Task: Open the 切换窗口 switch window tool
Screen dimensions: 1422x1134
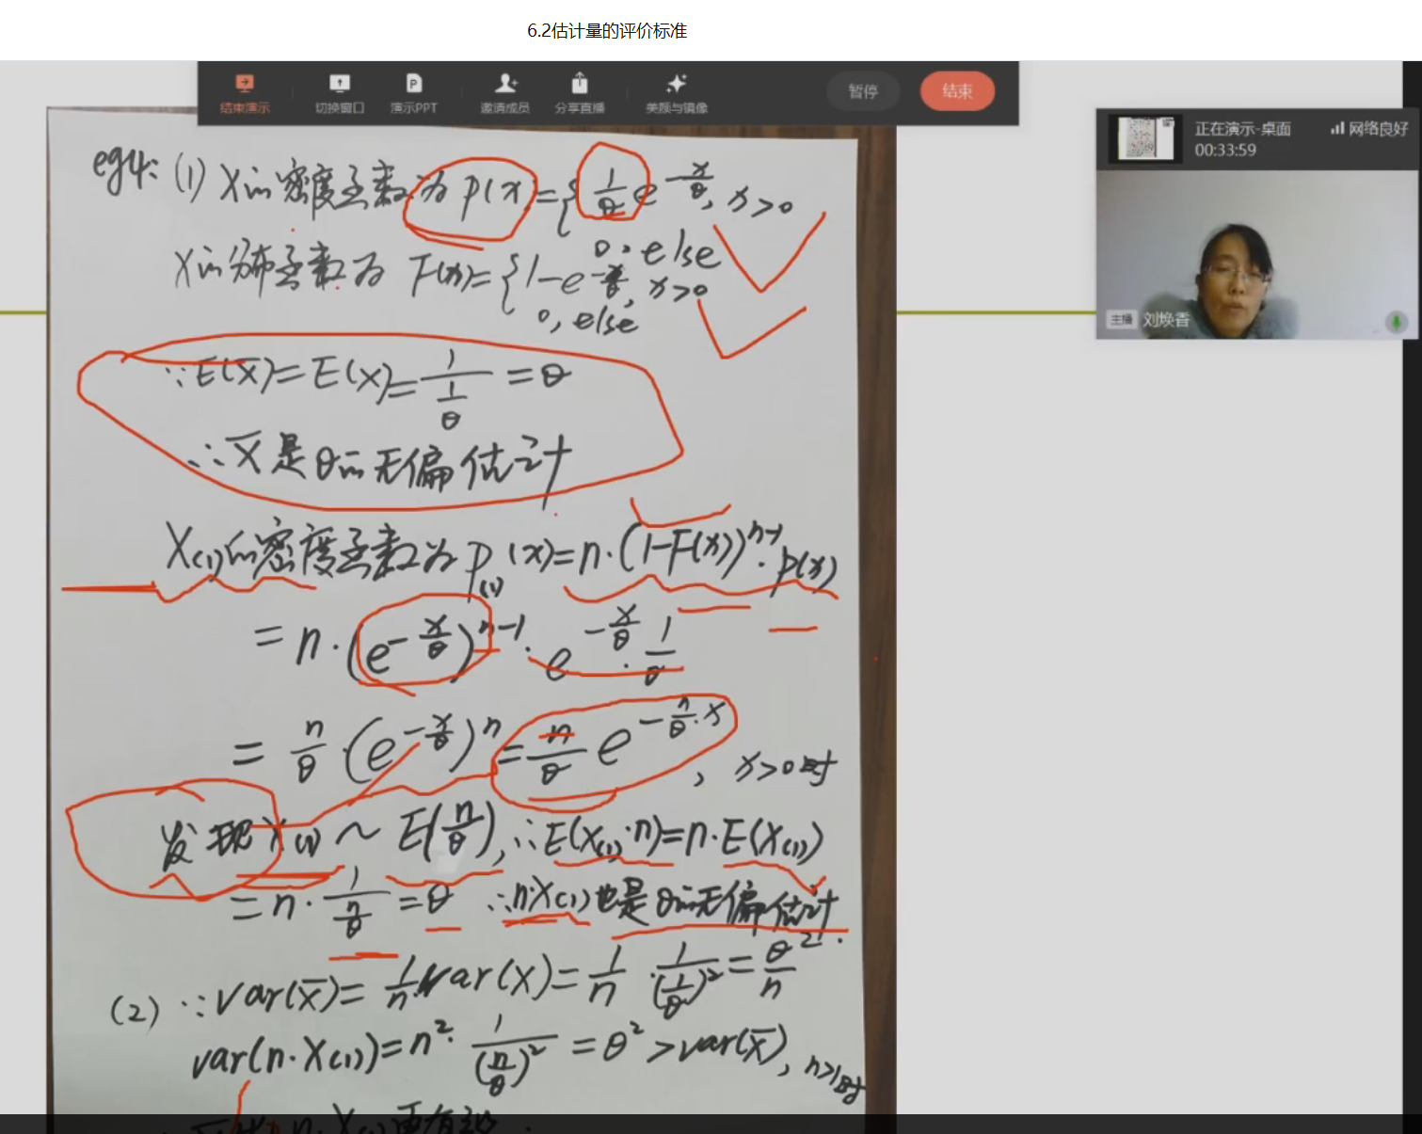Action: point(340,85)
